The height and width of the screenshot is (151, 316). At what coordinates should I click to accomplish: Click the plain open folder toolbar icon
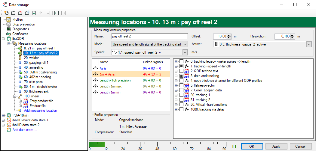[x=13, y=13]
